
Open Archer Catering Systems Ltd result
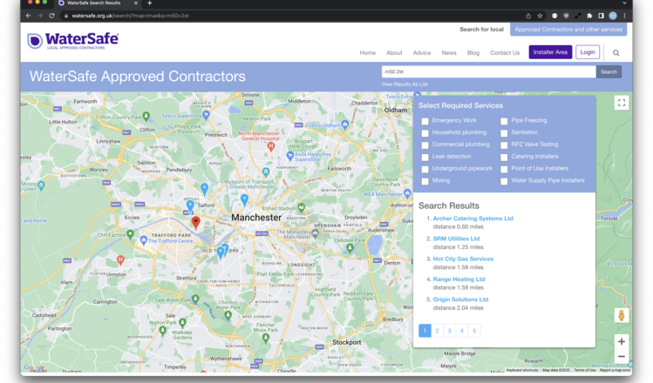(x=473, y=218)
